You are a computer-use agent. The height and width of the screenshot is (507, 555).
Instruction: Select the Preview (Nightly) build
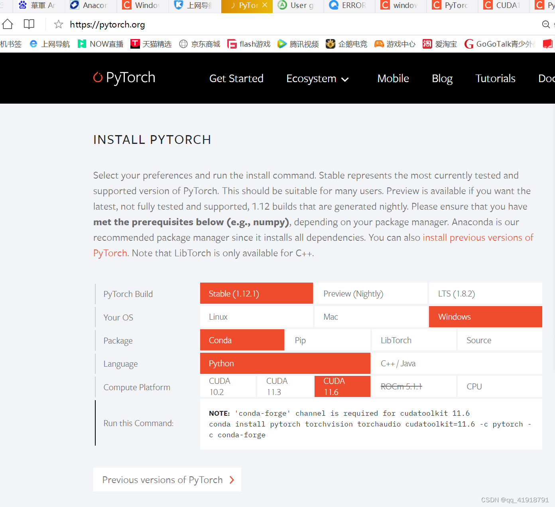click(371, 293)
